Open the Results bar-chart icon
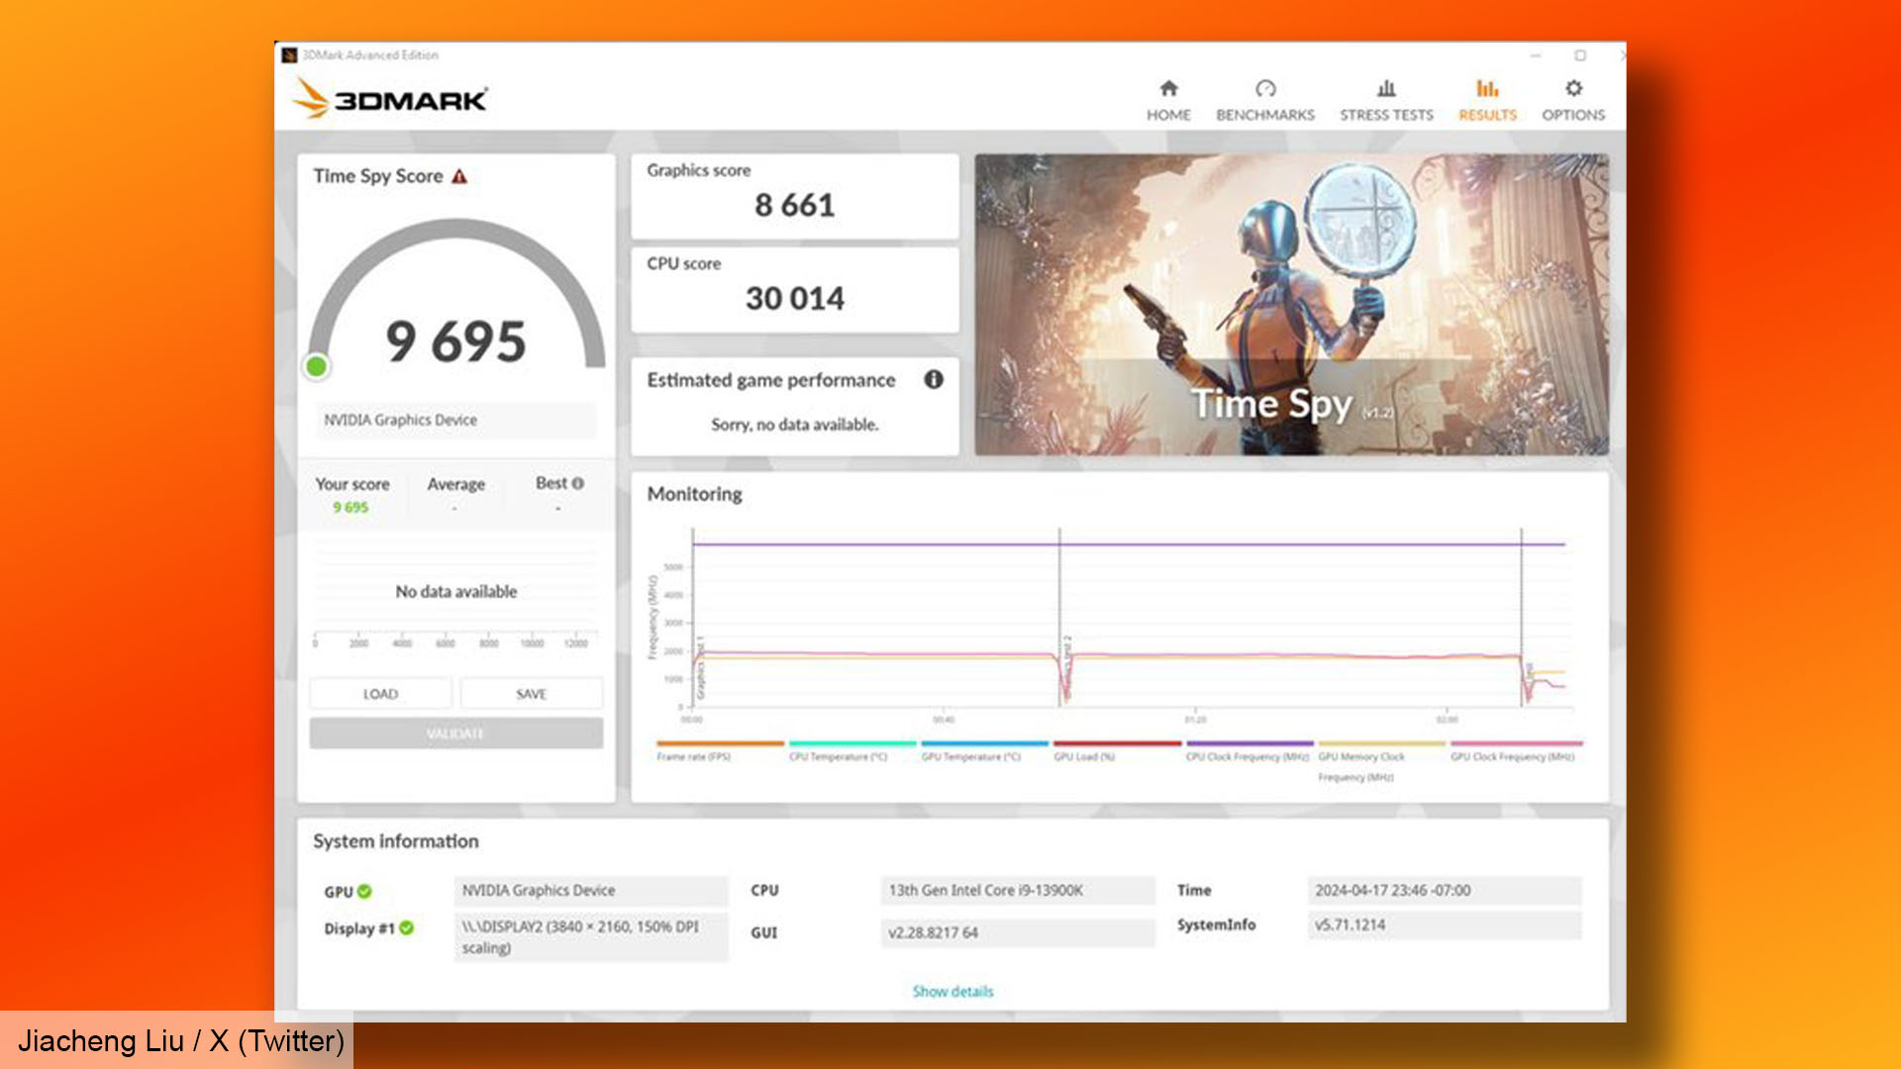 tap(1487, 88)
